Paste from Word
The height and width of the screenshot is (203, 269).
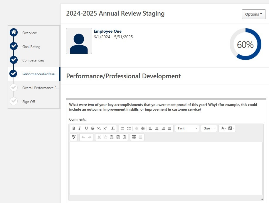(x=125, y=137)
